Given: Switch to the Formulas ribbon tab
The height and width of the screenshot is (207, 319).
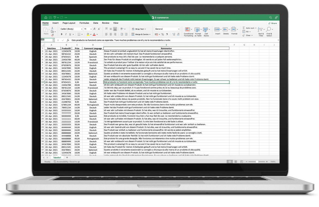Looking at the screenshot, I should pos(84,23).
